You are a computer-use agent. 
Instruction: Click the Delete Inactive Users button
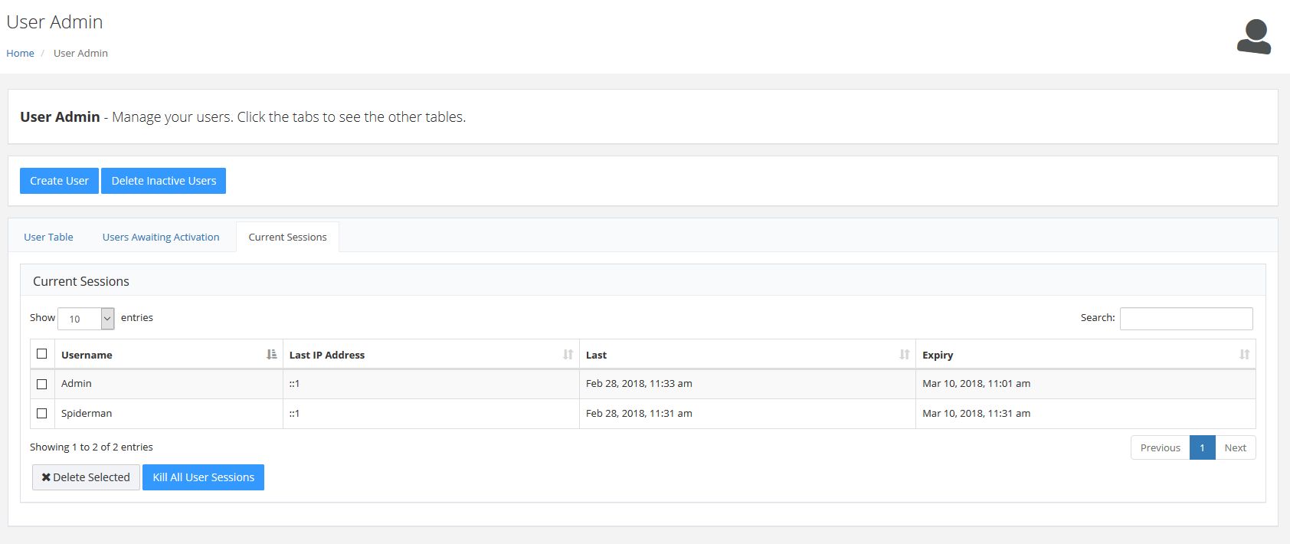click(163, 181)
